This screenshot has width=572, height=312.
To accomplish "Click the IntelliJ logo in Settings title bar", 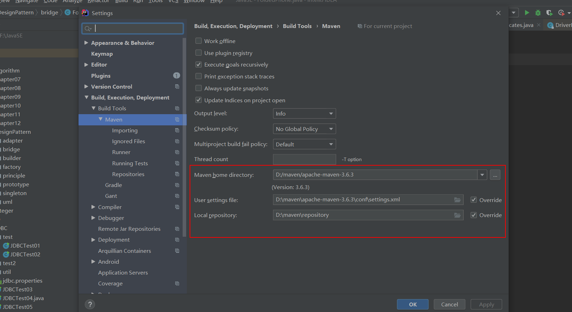I will click(x=85, y=13).
